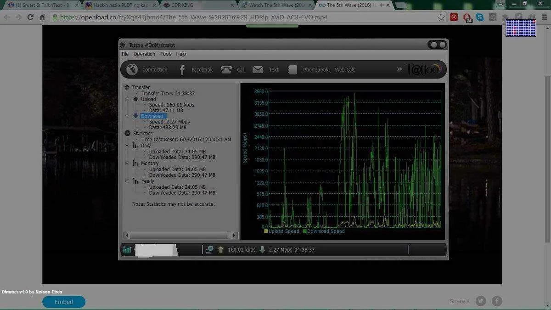551x310 pixels.
Task: Click the Web Calls toolbar button
Action: pyautogui.click(x=345, y=70)
